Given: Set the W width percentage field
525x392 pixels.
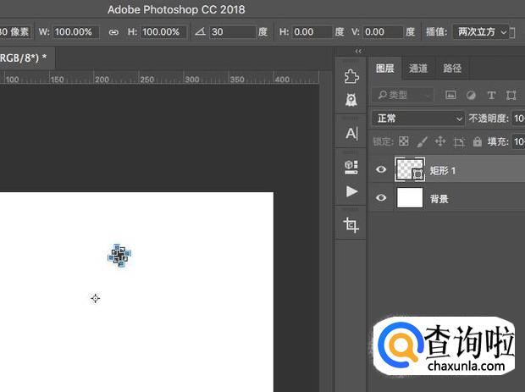Looking at the screenshot, I should (76, 32).
